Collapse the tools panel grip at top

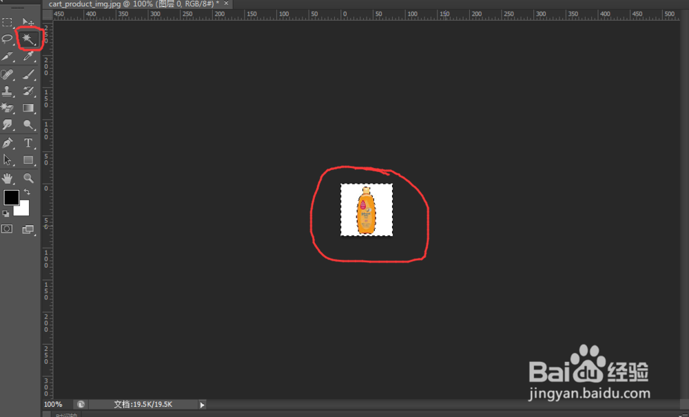(18, 8)
